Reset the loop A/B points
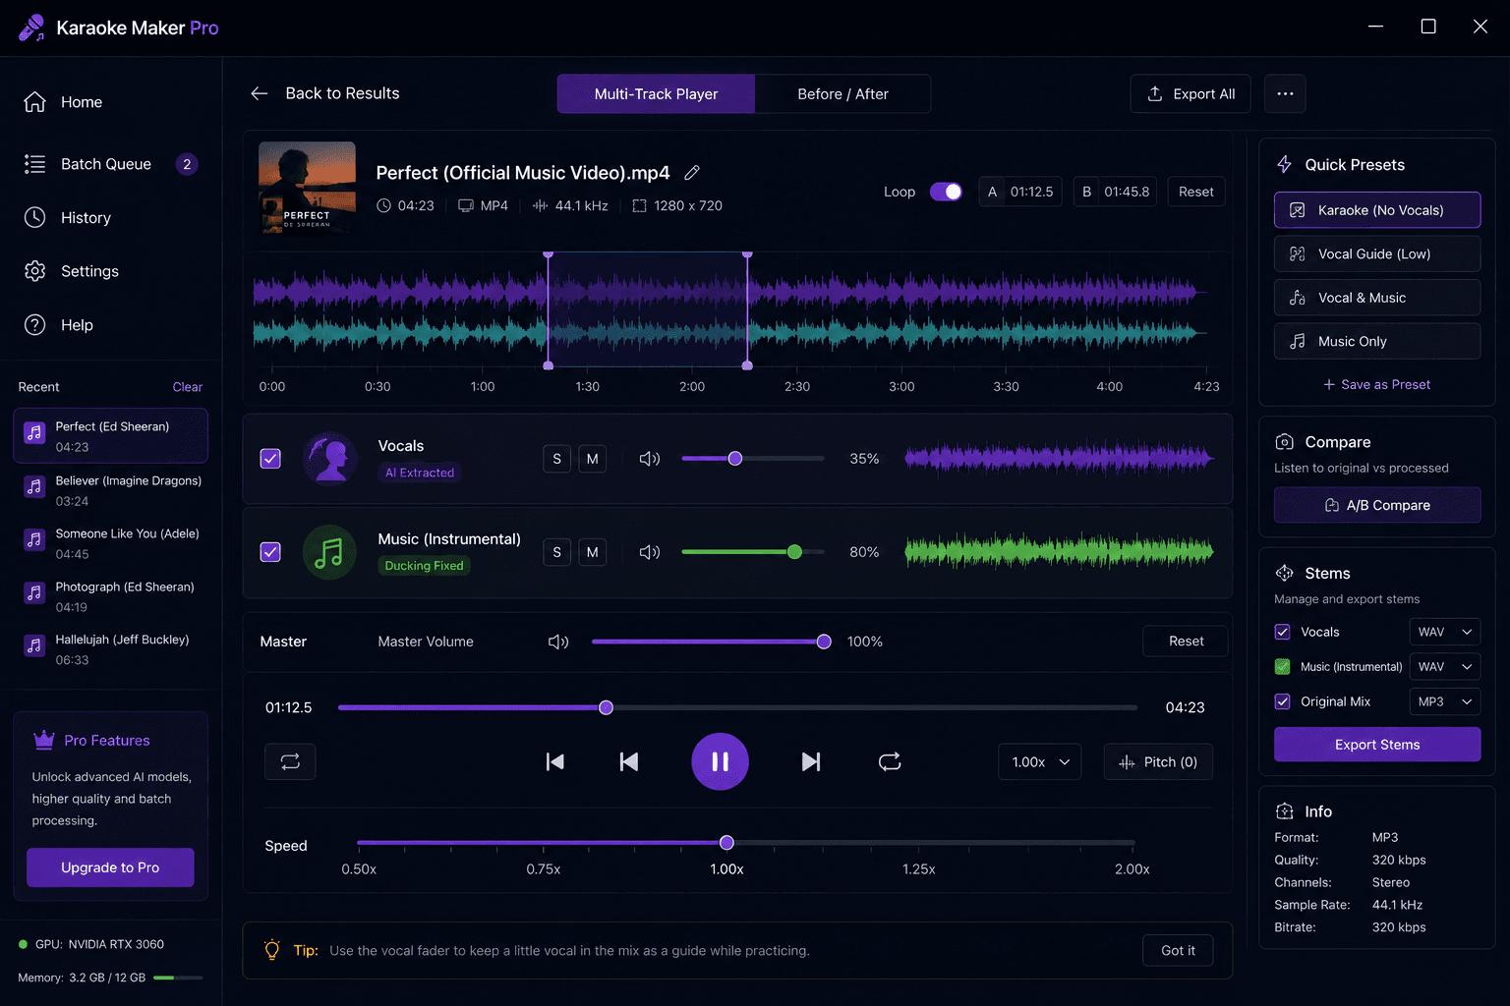 tap(1196, 192)
